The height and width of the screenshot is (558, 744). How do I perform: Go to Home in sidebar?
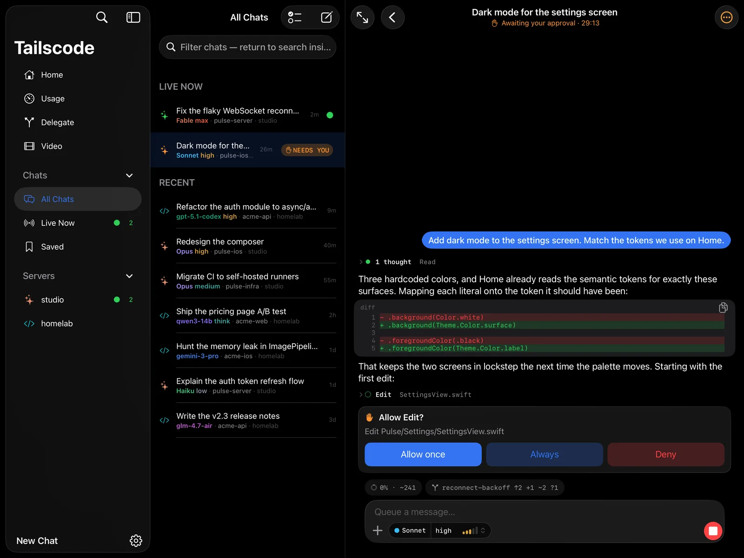pyautogui.click(x=78, y=75)
